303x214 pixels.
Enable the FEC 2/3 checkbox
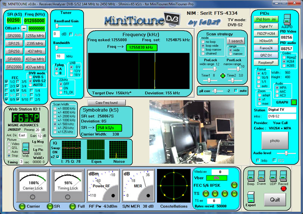coord(6,86)
